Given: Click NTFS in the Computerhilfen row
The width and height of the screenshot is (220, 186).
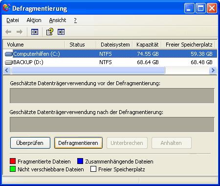Looking at the screenshot, I should point(106,54).
